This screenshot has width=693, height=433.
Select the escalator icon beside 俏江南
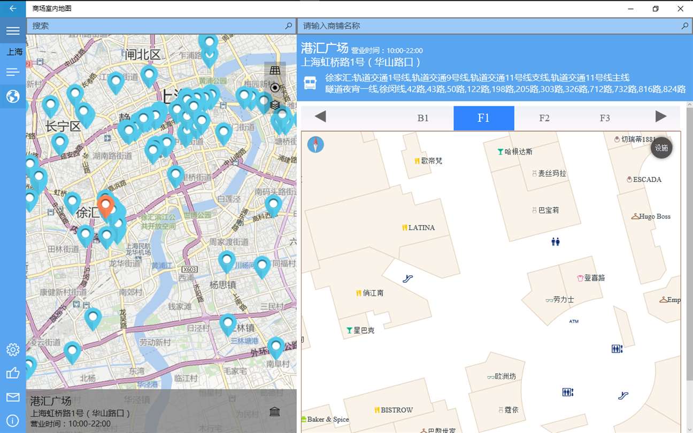(408, 279)
